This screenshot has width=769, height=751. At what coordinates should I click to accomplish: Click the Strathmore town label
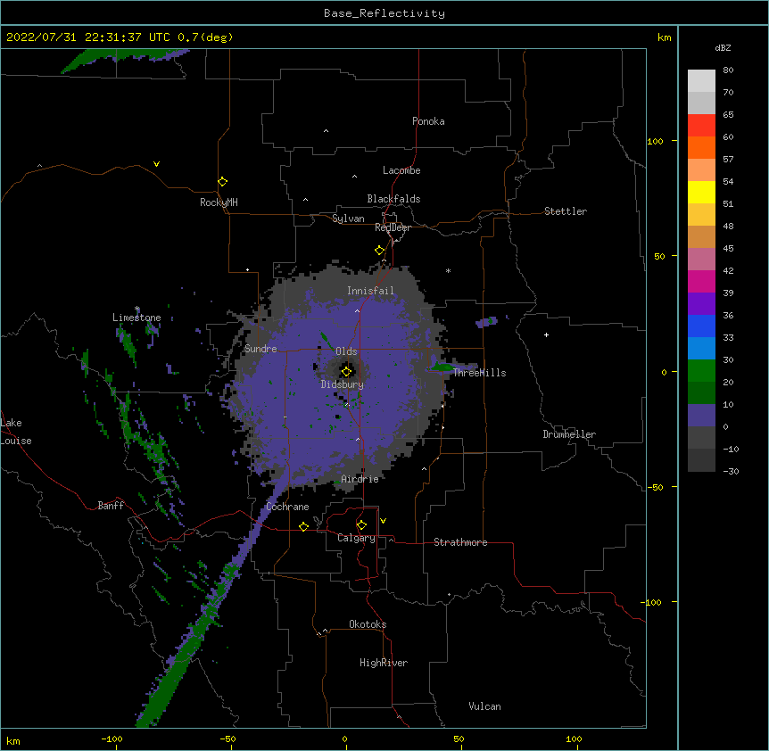tap(460, 542)
